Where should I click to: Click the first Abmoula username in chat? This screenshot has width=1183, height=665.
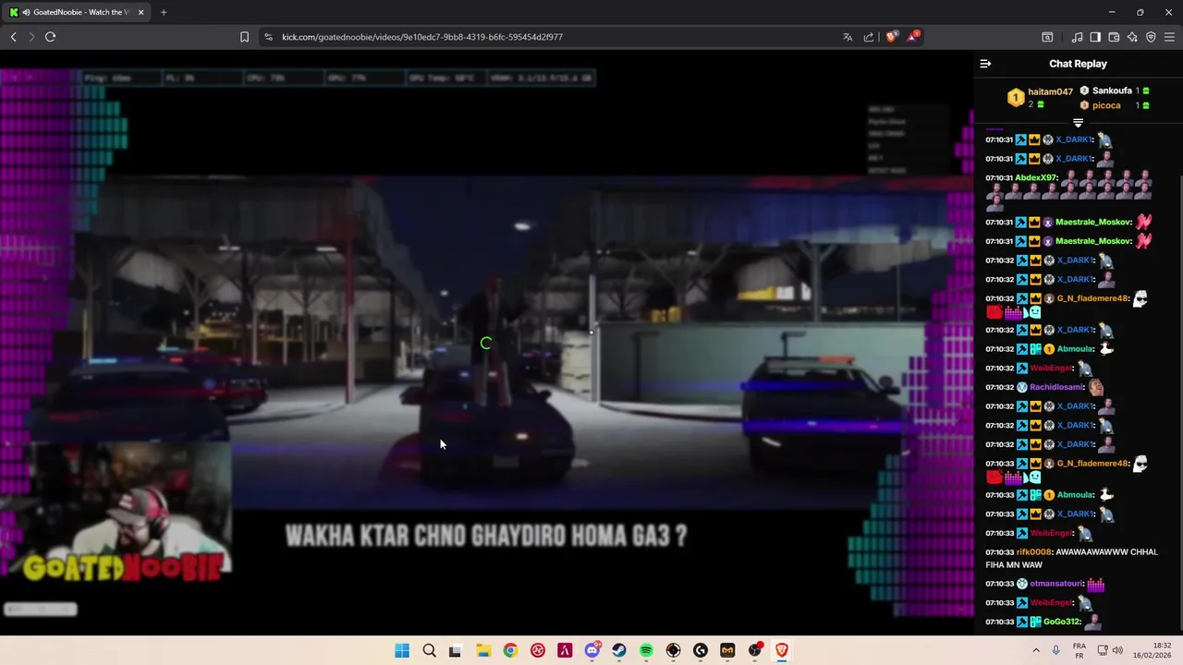[x=1076, y=349]
